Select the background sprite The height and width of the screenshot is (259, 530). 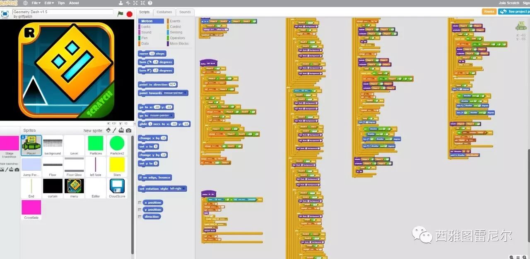pos(53,145)
